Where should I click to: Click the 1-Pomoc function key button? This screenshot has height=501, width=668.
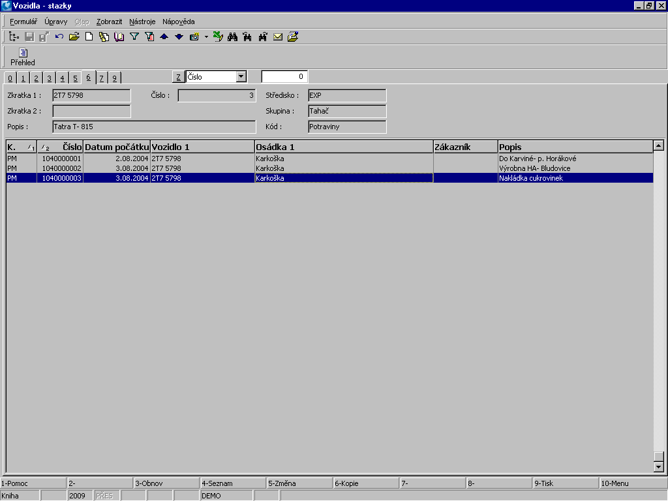[33, 483]
